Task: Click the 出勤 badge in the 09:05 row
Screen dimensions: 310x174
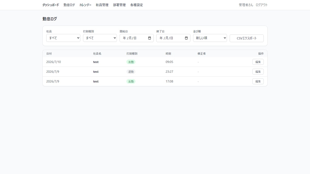Action: click(x=131, y=62)
